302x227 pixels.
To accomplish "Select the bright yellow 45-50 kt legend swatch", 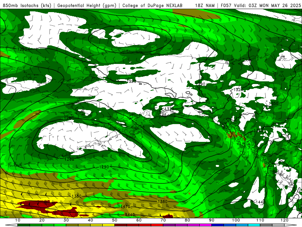I will point(108,225).
